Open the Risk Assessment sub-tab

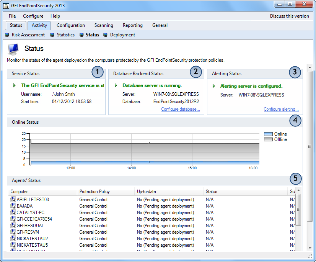[28, 35]
